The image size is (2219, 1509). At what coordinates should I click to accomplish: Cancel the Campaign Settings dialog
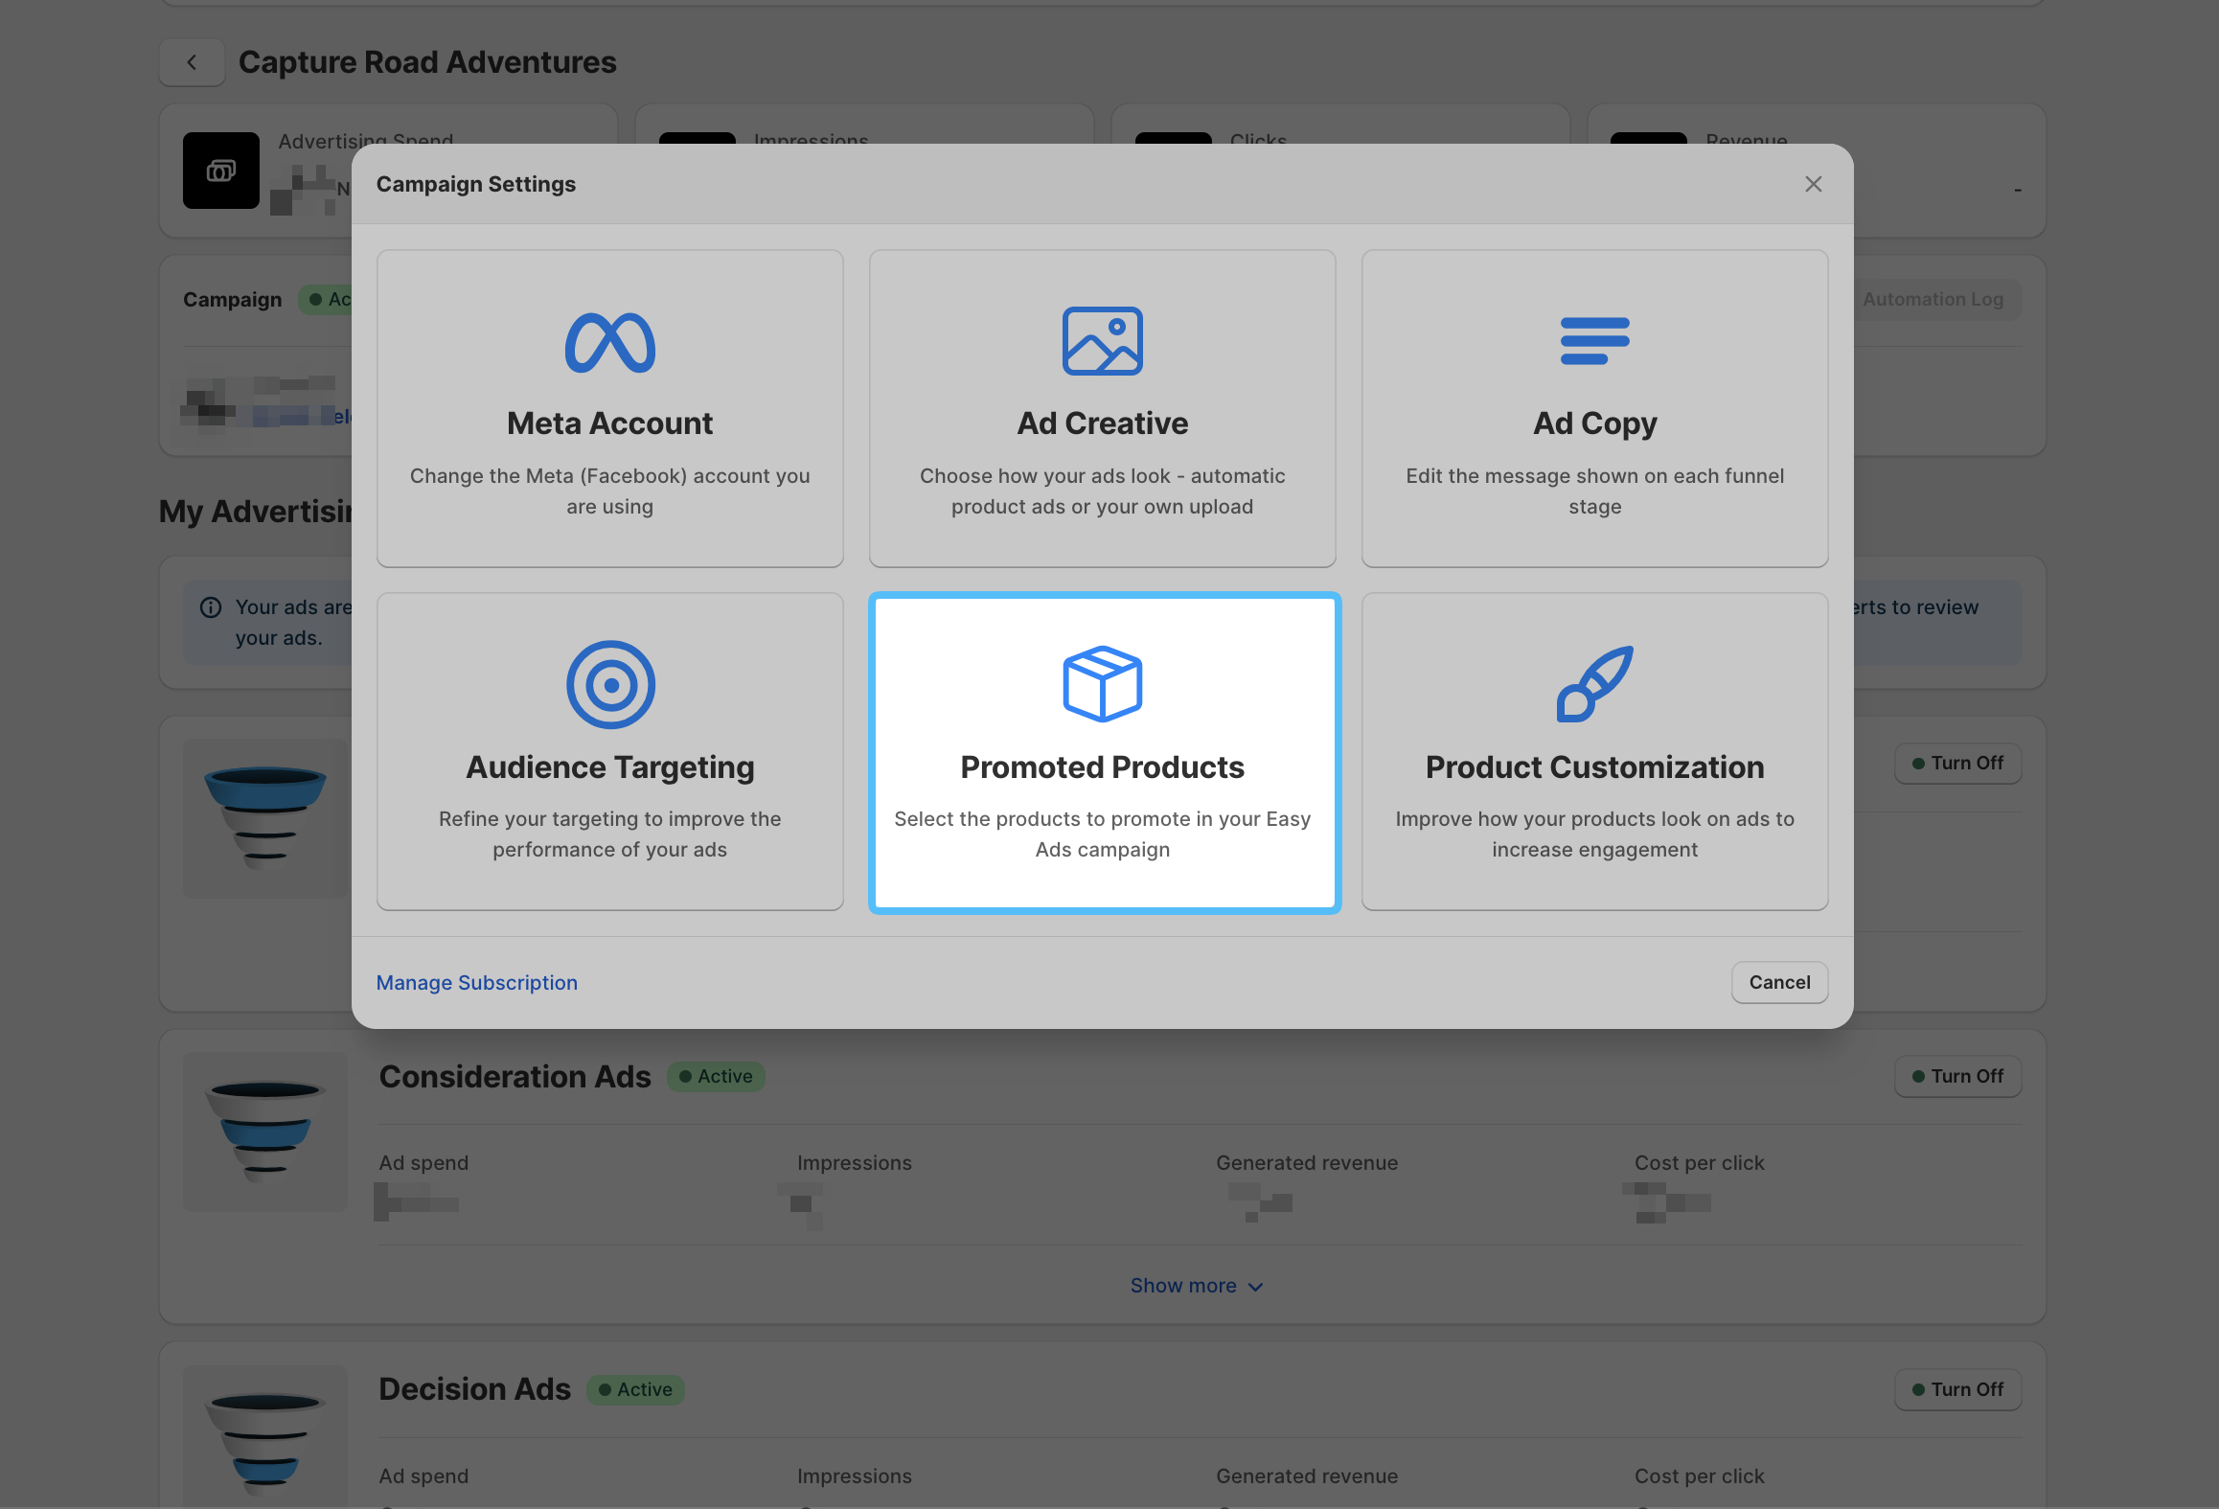click(x=1779, y=982)
